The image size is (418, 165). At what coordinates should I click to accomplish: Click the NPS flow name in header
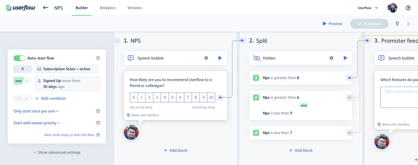coord(59,8)
